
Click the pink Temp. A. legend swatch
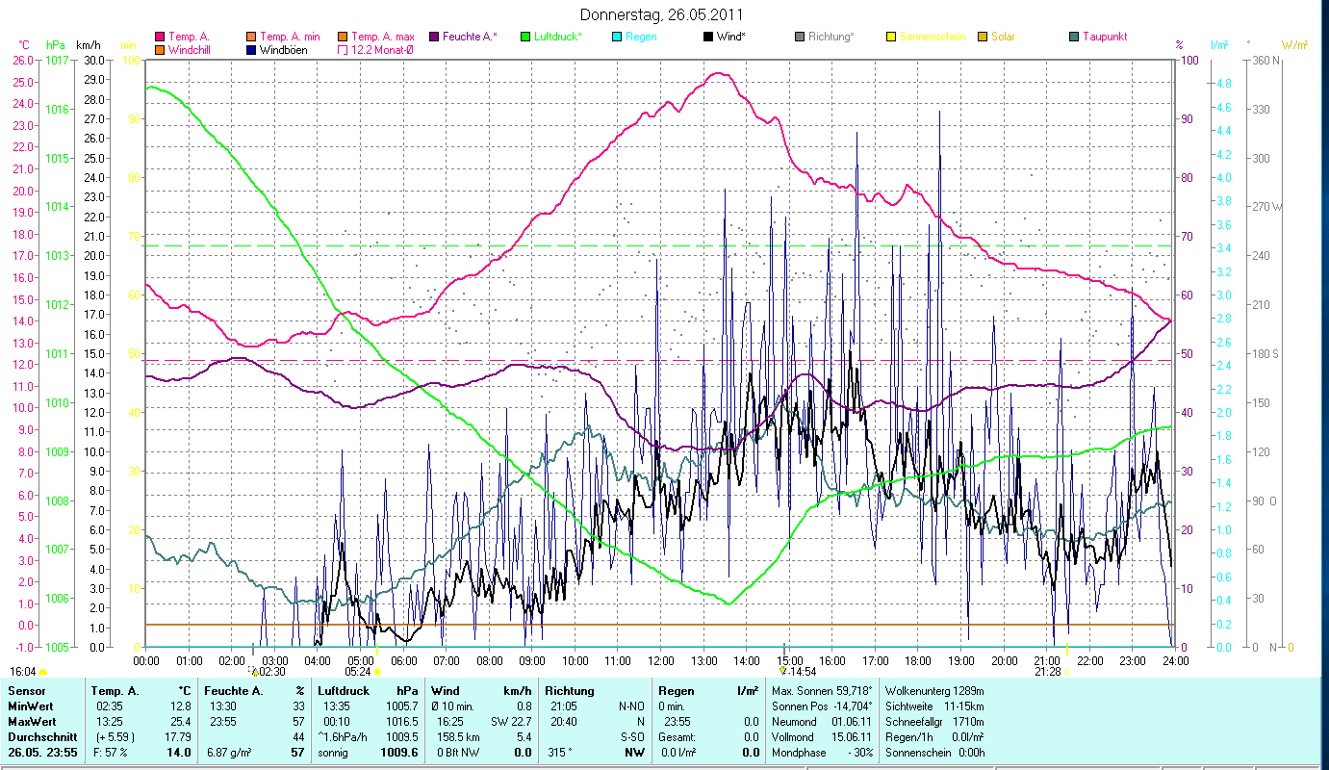(x=161, y=37)
